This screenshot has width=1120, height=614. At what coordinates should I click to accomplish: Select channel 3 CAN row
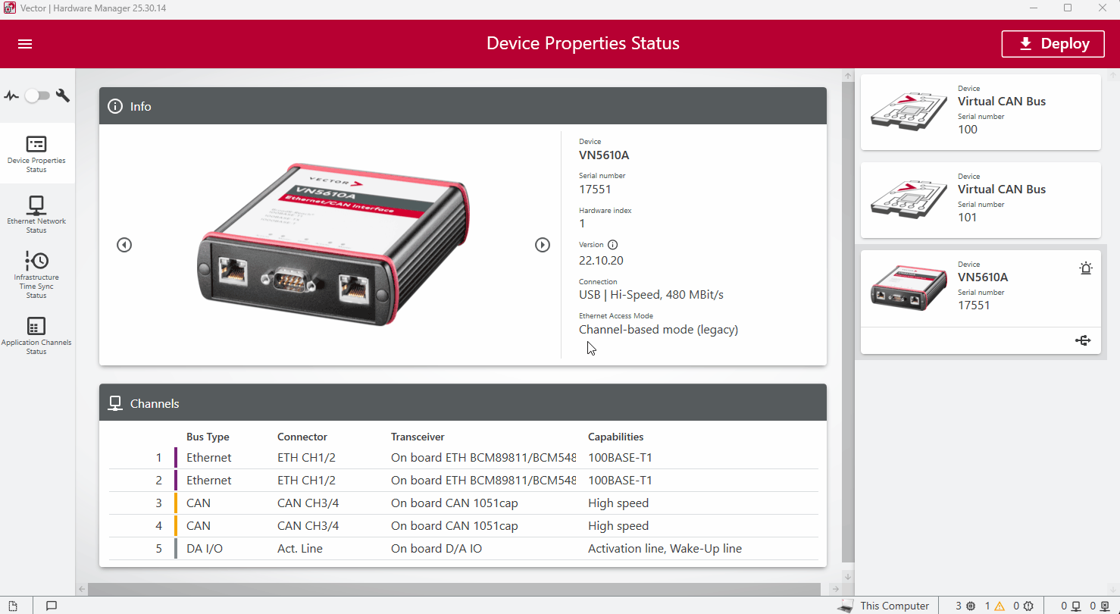[x=462, y=503]
